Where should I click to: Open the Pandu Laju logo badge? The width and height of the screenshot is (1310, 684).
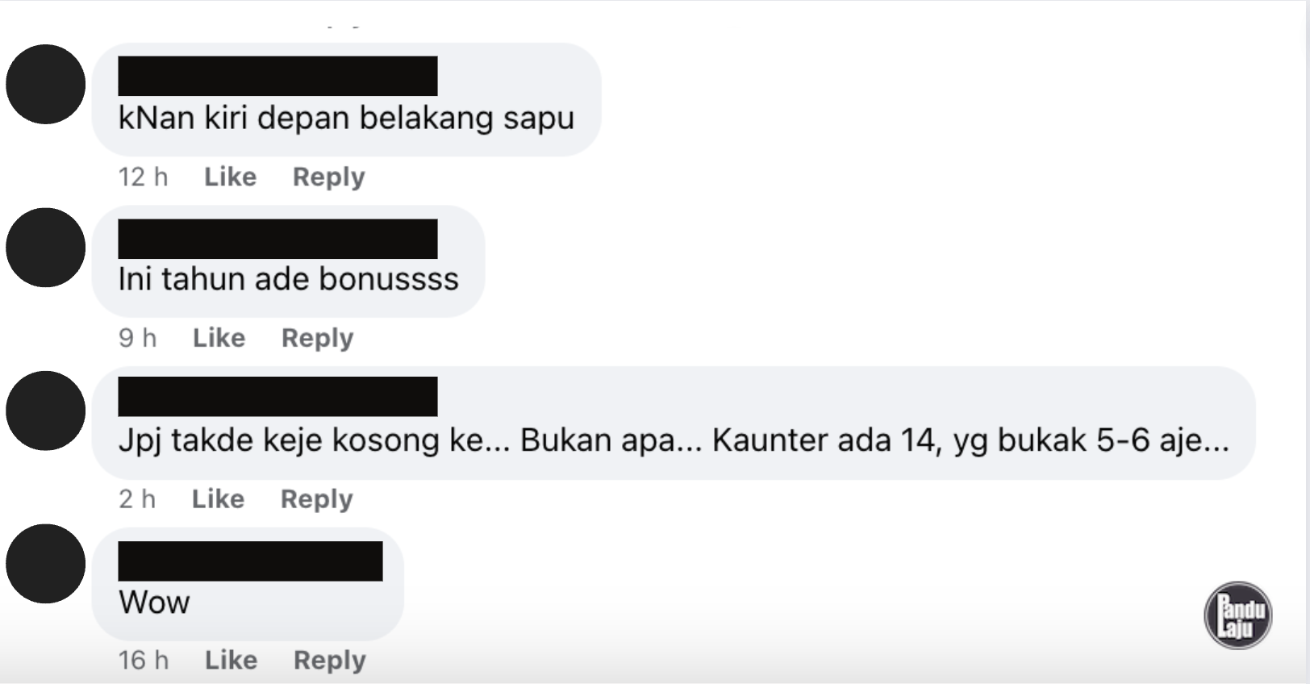click(1238, 615)
